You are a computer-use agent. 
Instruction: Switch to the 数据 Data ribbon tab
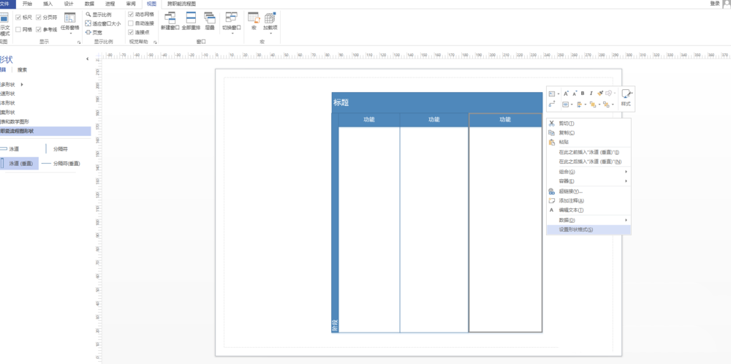89,4
